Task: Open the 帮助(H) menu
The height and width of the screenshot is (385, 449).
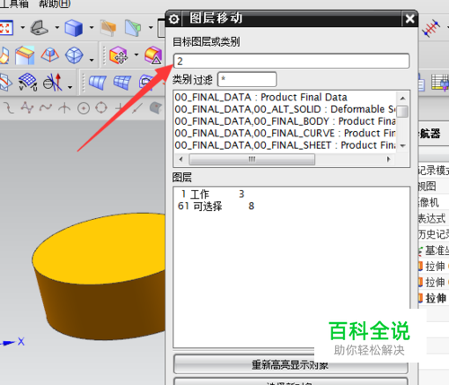Action: 55,4
